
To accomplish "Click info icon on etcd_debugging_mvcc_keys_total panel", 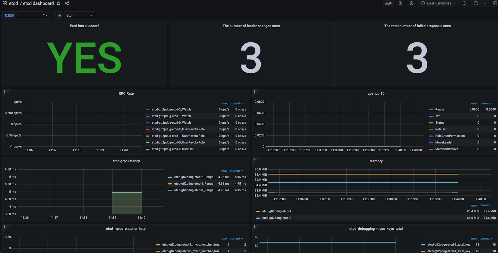I will click(254, 227).
